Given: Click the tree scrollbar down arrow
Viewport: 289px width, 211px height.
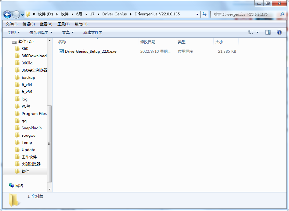Looking at the screenshot, I should (50, 189).
